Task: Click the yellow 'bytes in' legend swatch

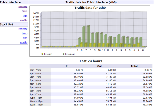Action: pyautogui.click(x=42, y=54)
